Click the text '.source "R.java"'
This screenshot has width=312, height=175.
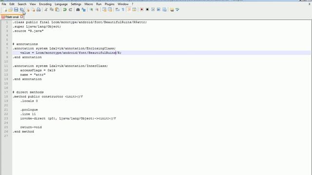tap(28, 31)
